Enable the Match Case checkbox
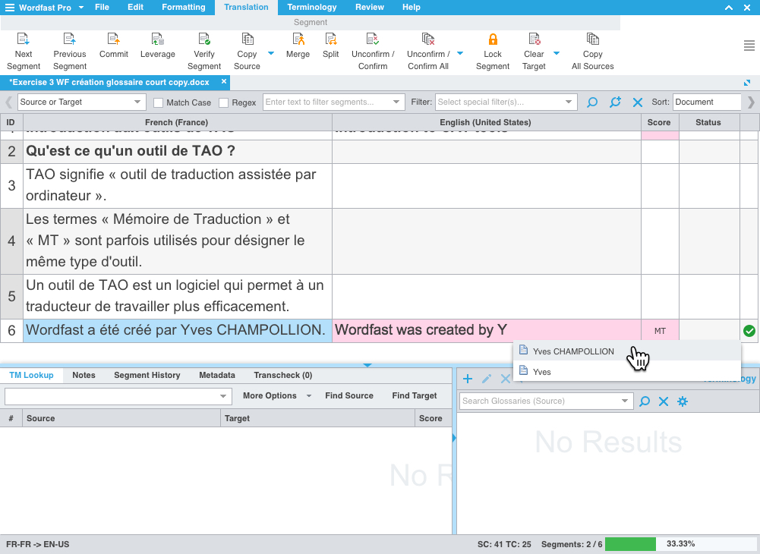Image resolution: width=760 pixels, height=554 pixels. click(x=158, y=102)
